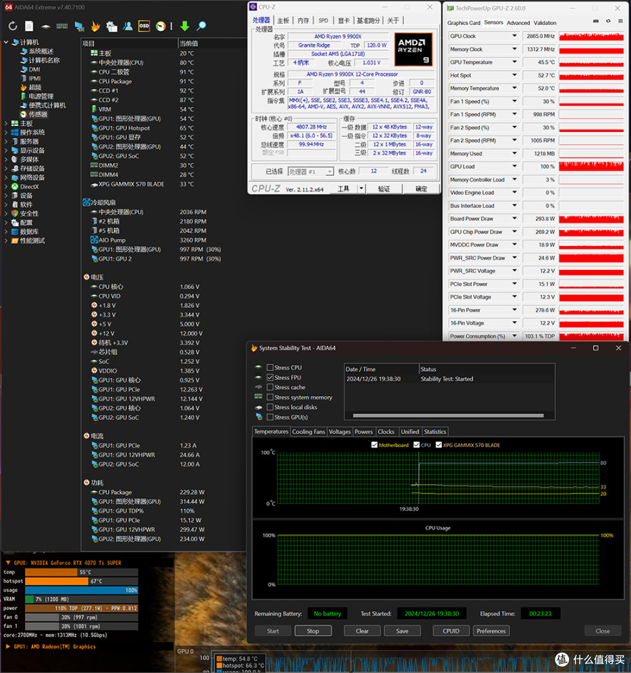Select 系统概述 in AIDA64 tree
This screenshot has width=631, height=673.
click(37, 51)
